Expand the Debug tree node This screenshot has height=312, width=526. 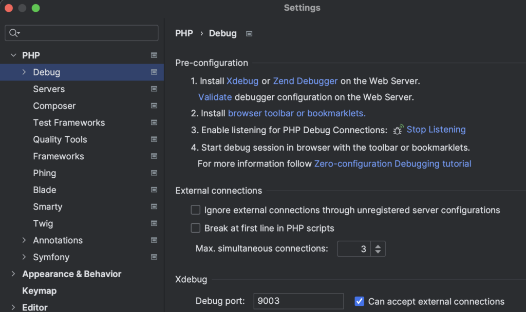tap(24, 72)
